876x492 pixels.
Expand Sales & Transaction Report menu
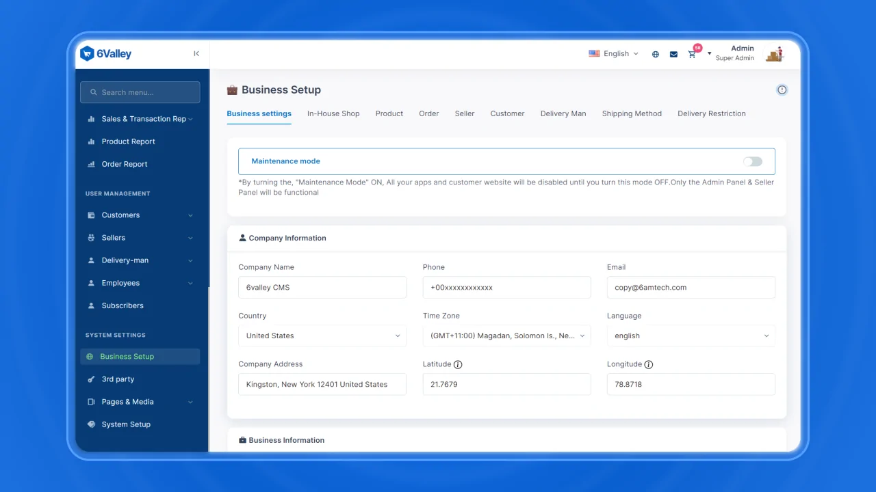click(190, 119)
